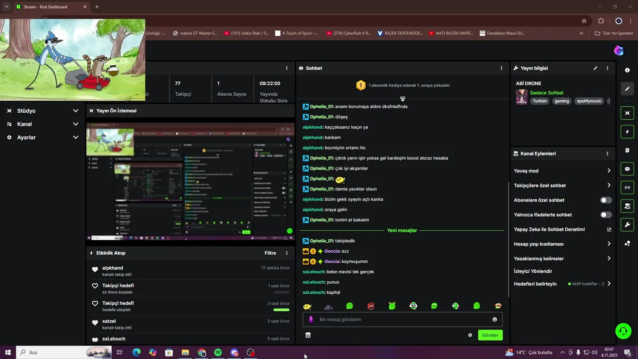Open A Touch of Spice bookmark
638x359 pixels.
(x=296, y=33)
